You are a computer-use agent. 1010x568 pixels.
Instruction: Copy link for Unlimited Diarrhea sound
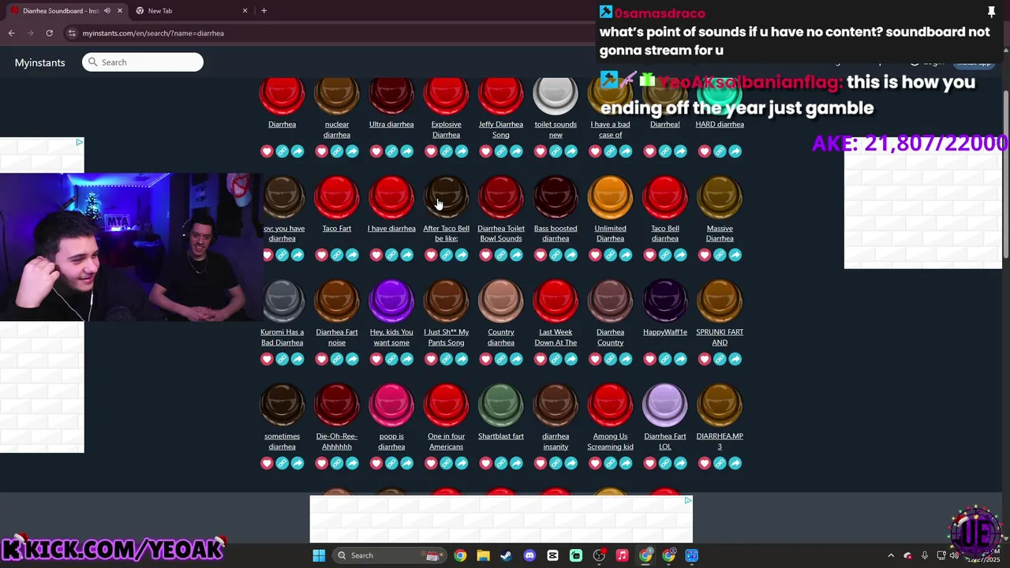tap(610, 255)
